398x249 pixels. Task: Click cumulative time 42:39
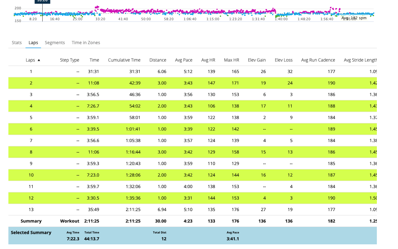[x=135, y=83]
